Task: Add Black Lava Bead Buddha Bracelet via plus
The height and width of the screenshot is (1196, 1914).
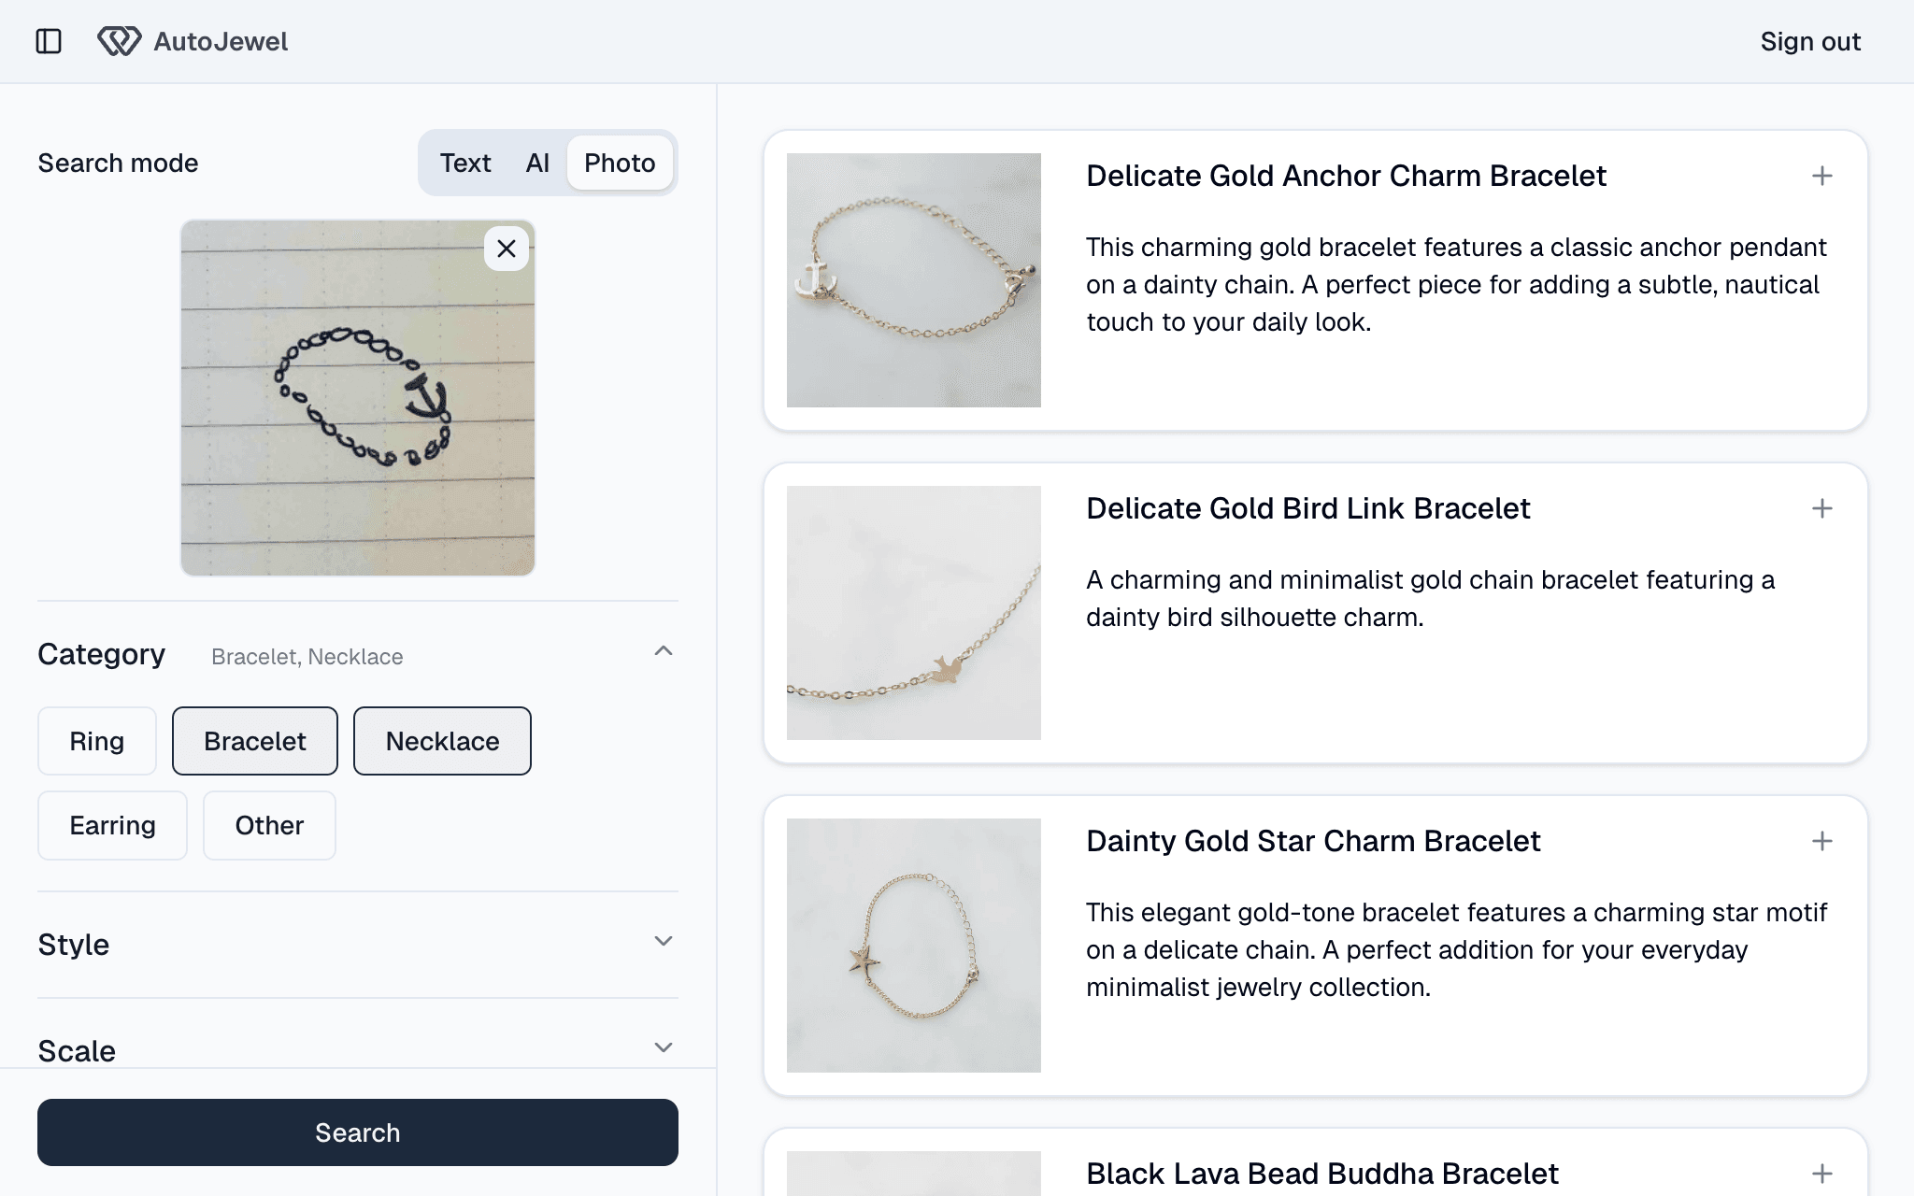Action: 1821,1174
